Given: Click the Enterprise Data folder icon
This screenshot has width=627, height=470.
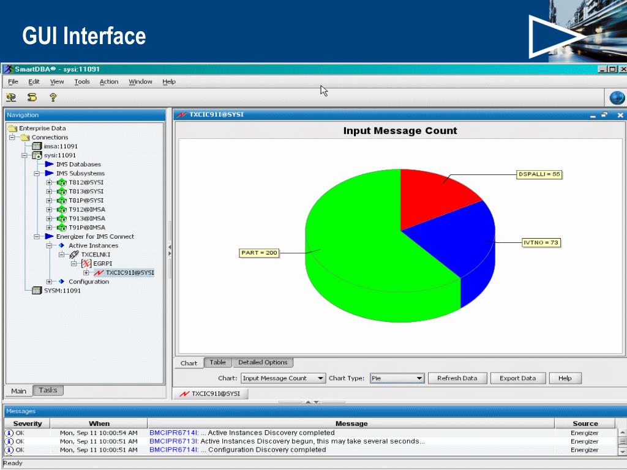Looking at the screenshot, I should 13,129.
